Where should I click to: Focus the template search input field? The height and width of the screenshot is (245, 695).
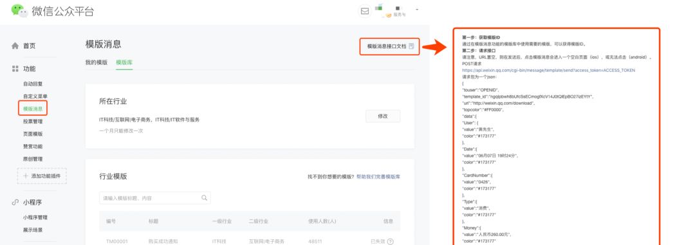point(154,198)
